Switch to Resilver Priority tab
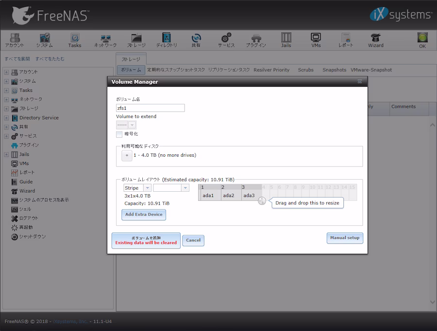 point(271,70)
